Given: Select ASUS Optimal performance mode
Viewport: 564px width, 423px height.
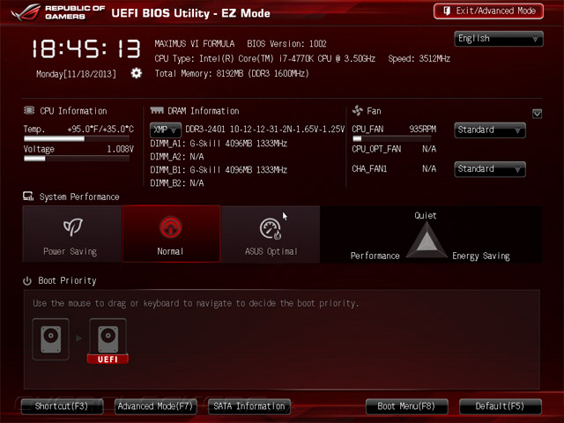Looking at the screenshot, I should point(271,234).
